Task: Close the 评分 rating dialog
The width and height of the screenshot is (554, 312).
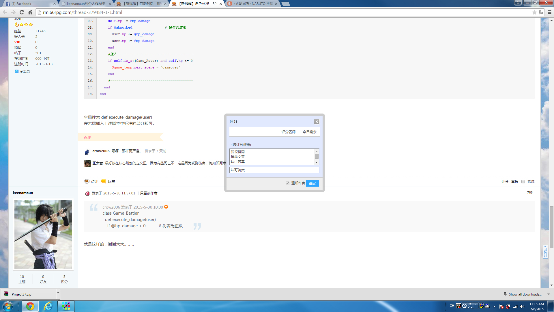Action: [x=317, y=122]
